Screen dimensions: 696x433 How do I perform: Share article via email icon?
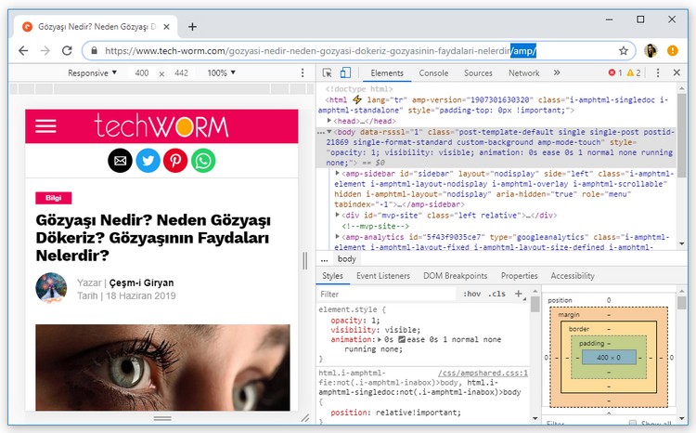(120, 161)
